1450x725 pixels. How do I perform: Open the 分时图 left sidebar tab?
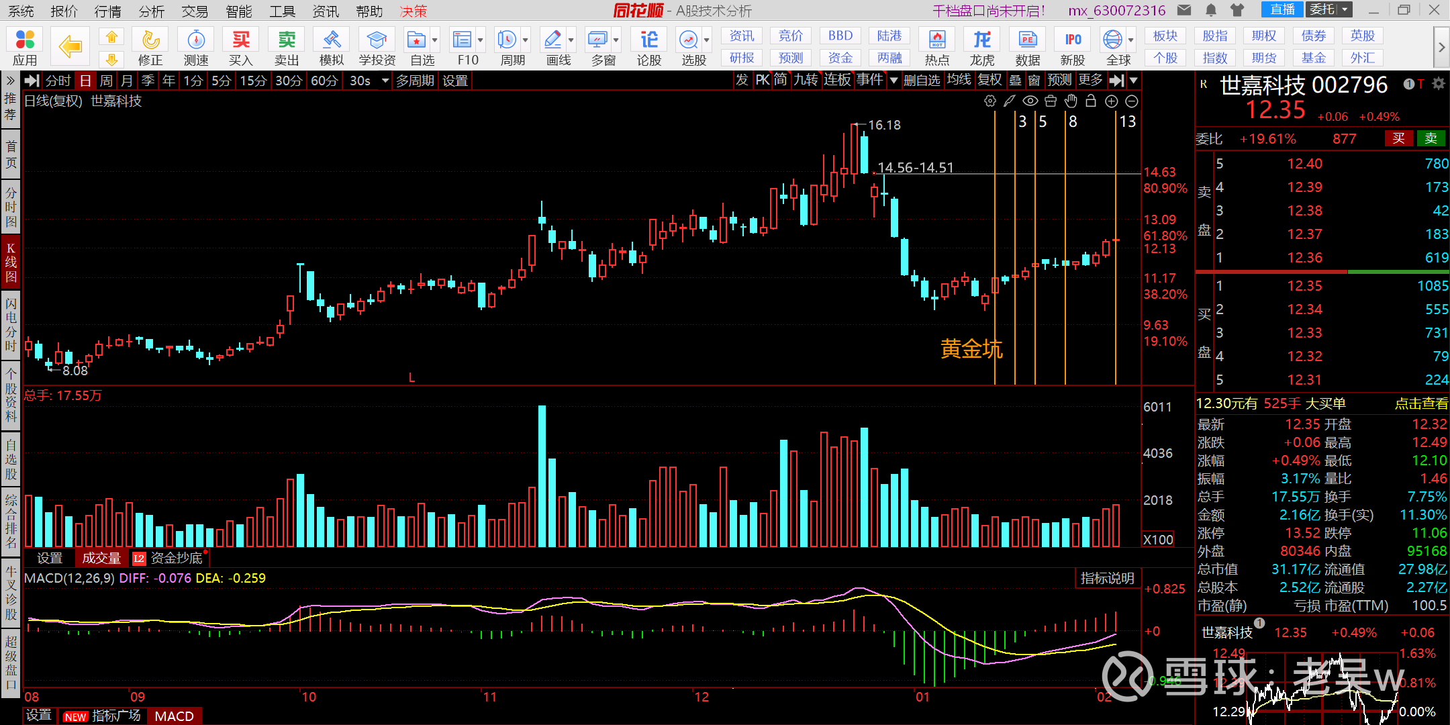11,207
